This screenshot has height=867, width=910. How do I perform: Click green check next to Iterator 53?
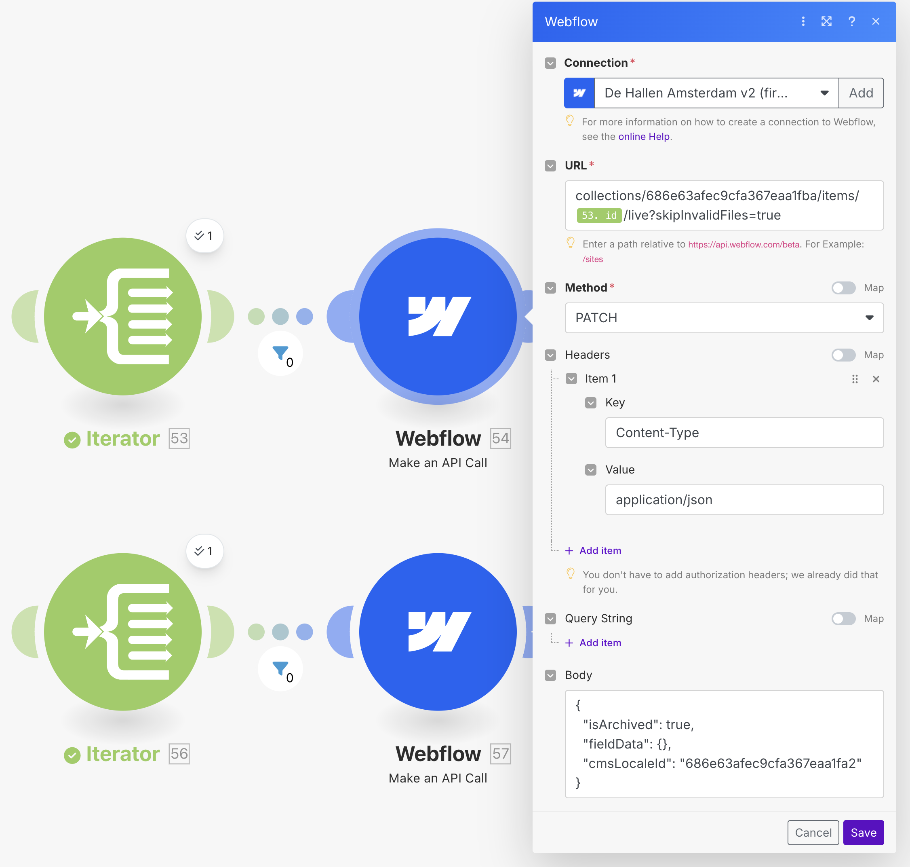(x=72, y=440)
